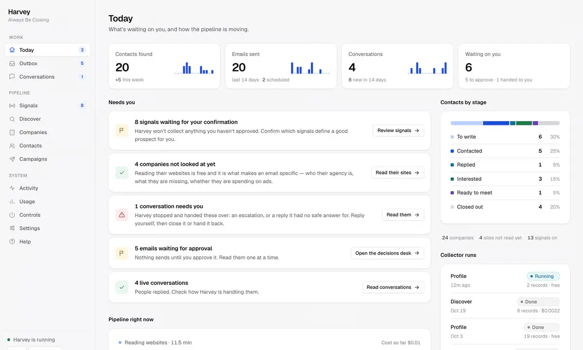This screenshot has width=583, height=350.
Task: Click the Done badge on Discover run
Action: (538, 302)
